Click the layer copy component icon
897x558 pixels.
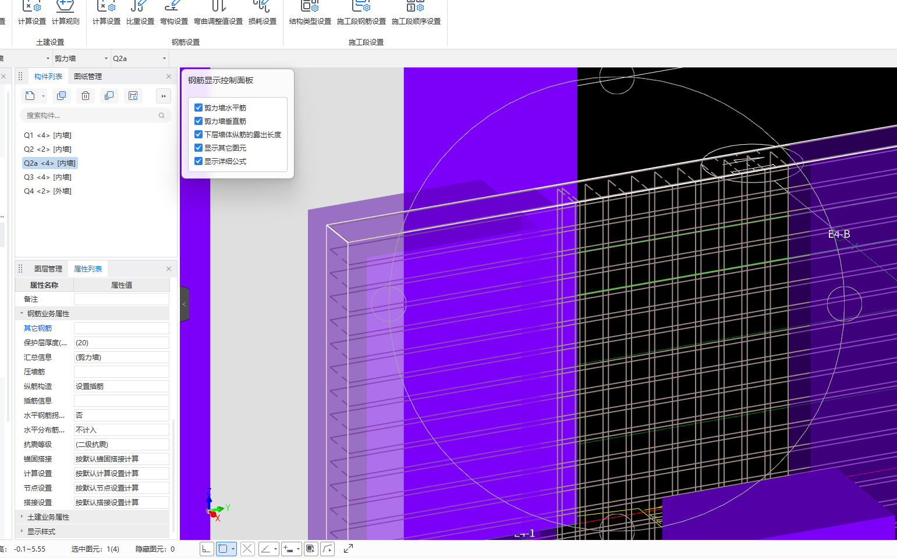click(x=109, y=96)
